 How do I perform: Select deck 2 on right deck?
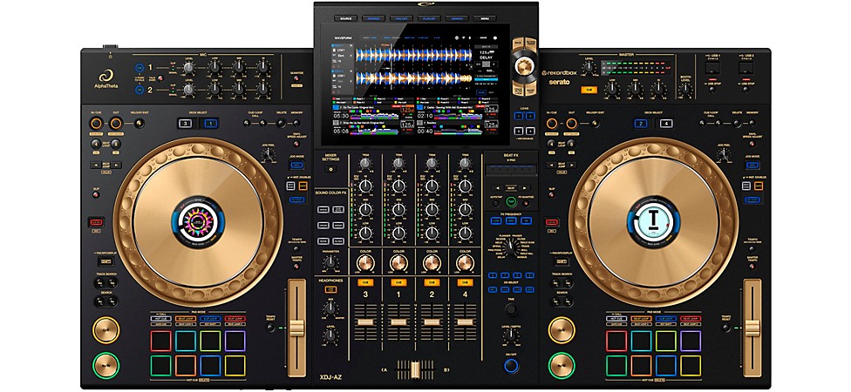641,123
